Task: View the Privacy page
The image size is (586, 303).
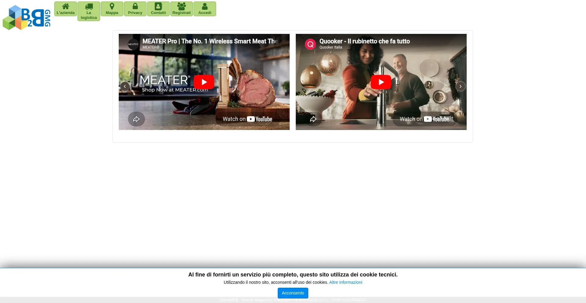Action: pos(135,9)
